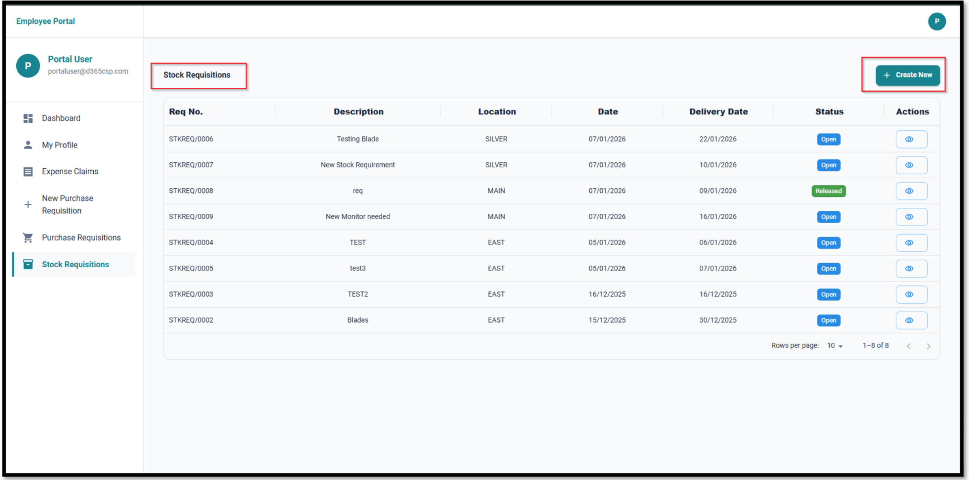
Task: Click the Portal User profile avatar in sidebar
Action: coord(28,66)
